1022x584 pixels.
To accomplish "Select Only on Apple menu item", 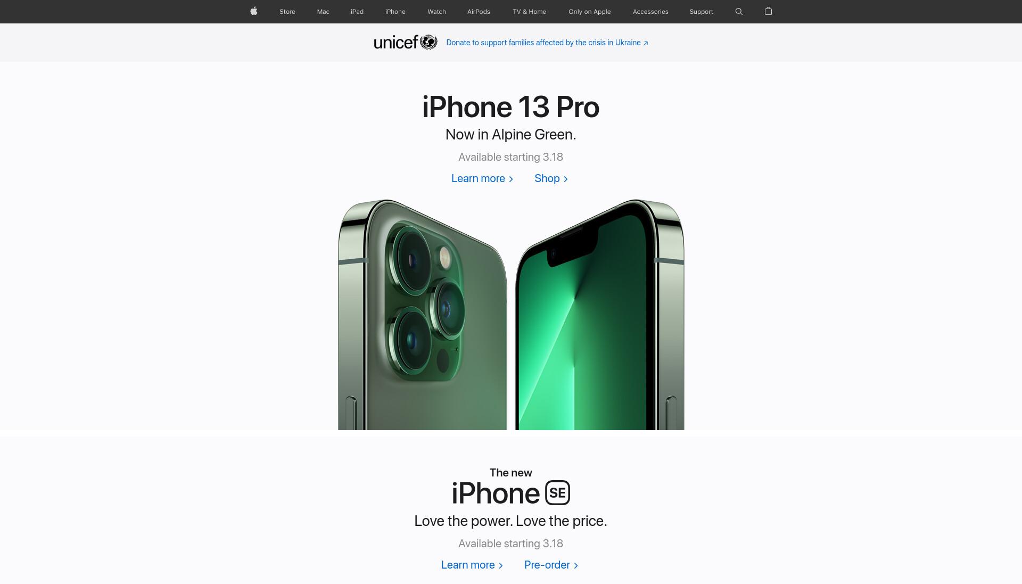I will (590, 12).
